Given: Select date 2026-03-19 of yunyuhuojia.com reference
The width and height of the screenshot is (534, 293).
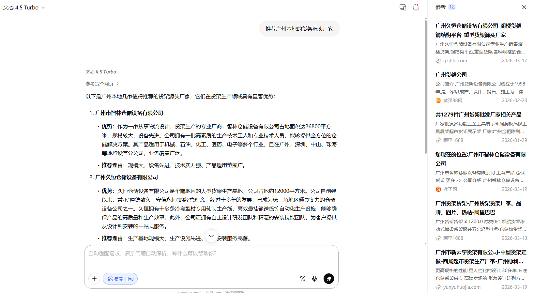Looking at the screenshot, I should click(x=514, y=287).
